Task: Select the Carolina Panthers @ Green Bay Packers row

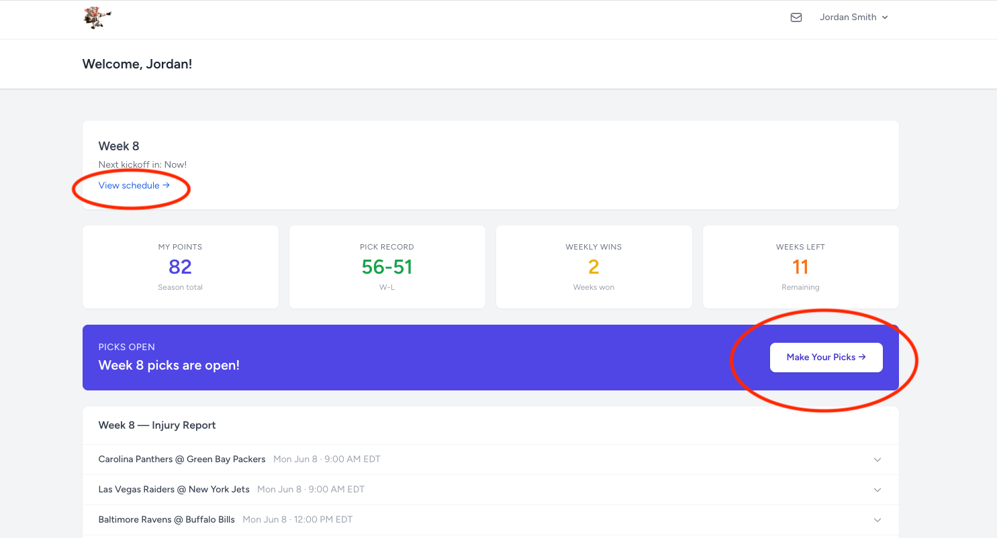Action: tap(490, 460)
